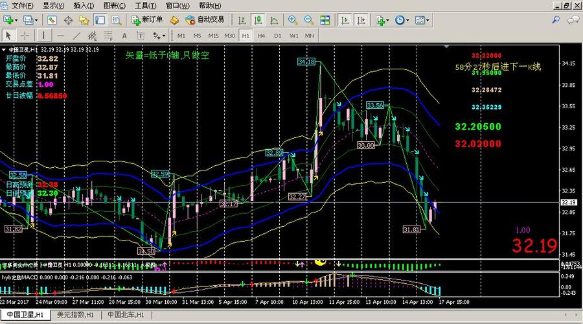Select the horizontal line drawing tool
583x324 pixels.
pos(61,36)
